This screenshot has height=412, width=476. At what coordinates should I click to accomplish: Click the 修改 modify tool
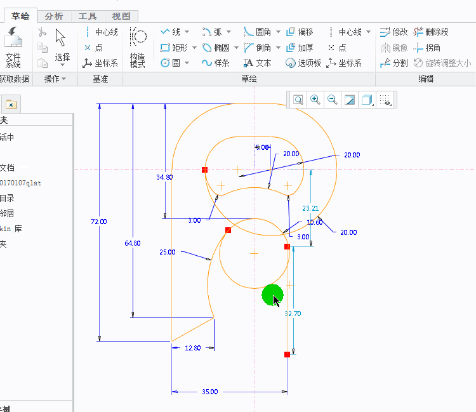click(393, 32)
